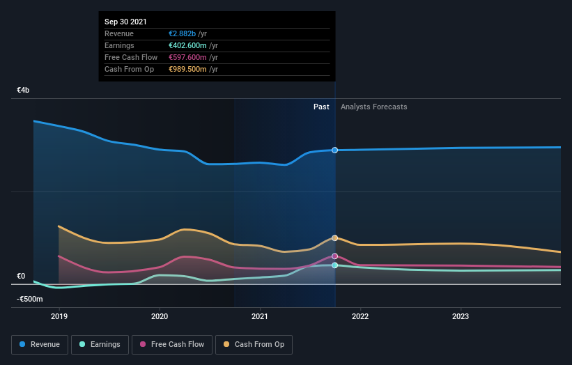Click the Analysts Forecasts label
Image resolution: width=572 pixels, height=365 pixels.
374,107
